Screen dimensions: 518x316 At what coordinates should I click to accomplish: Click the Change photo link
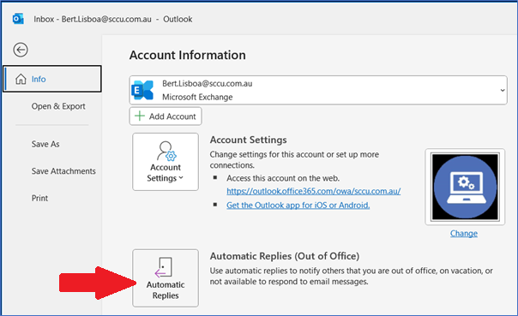tap(464, 233)
